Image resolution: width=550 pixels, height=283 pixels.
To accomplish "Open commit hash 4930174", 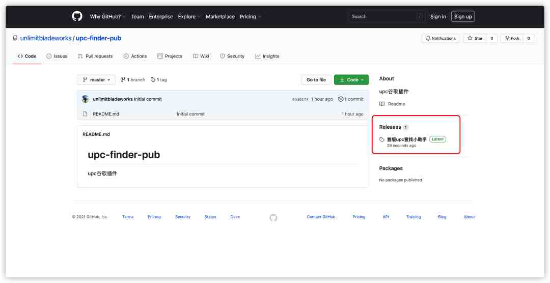I will coord(300,99).
